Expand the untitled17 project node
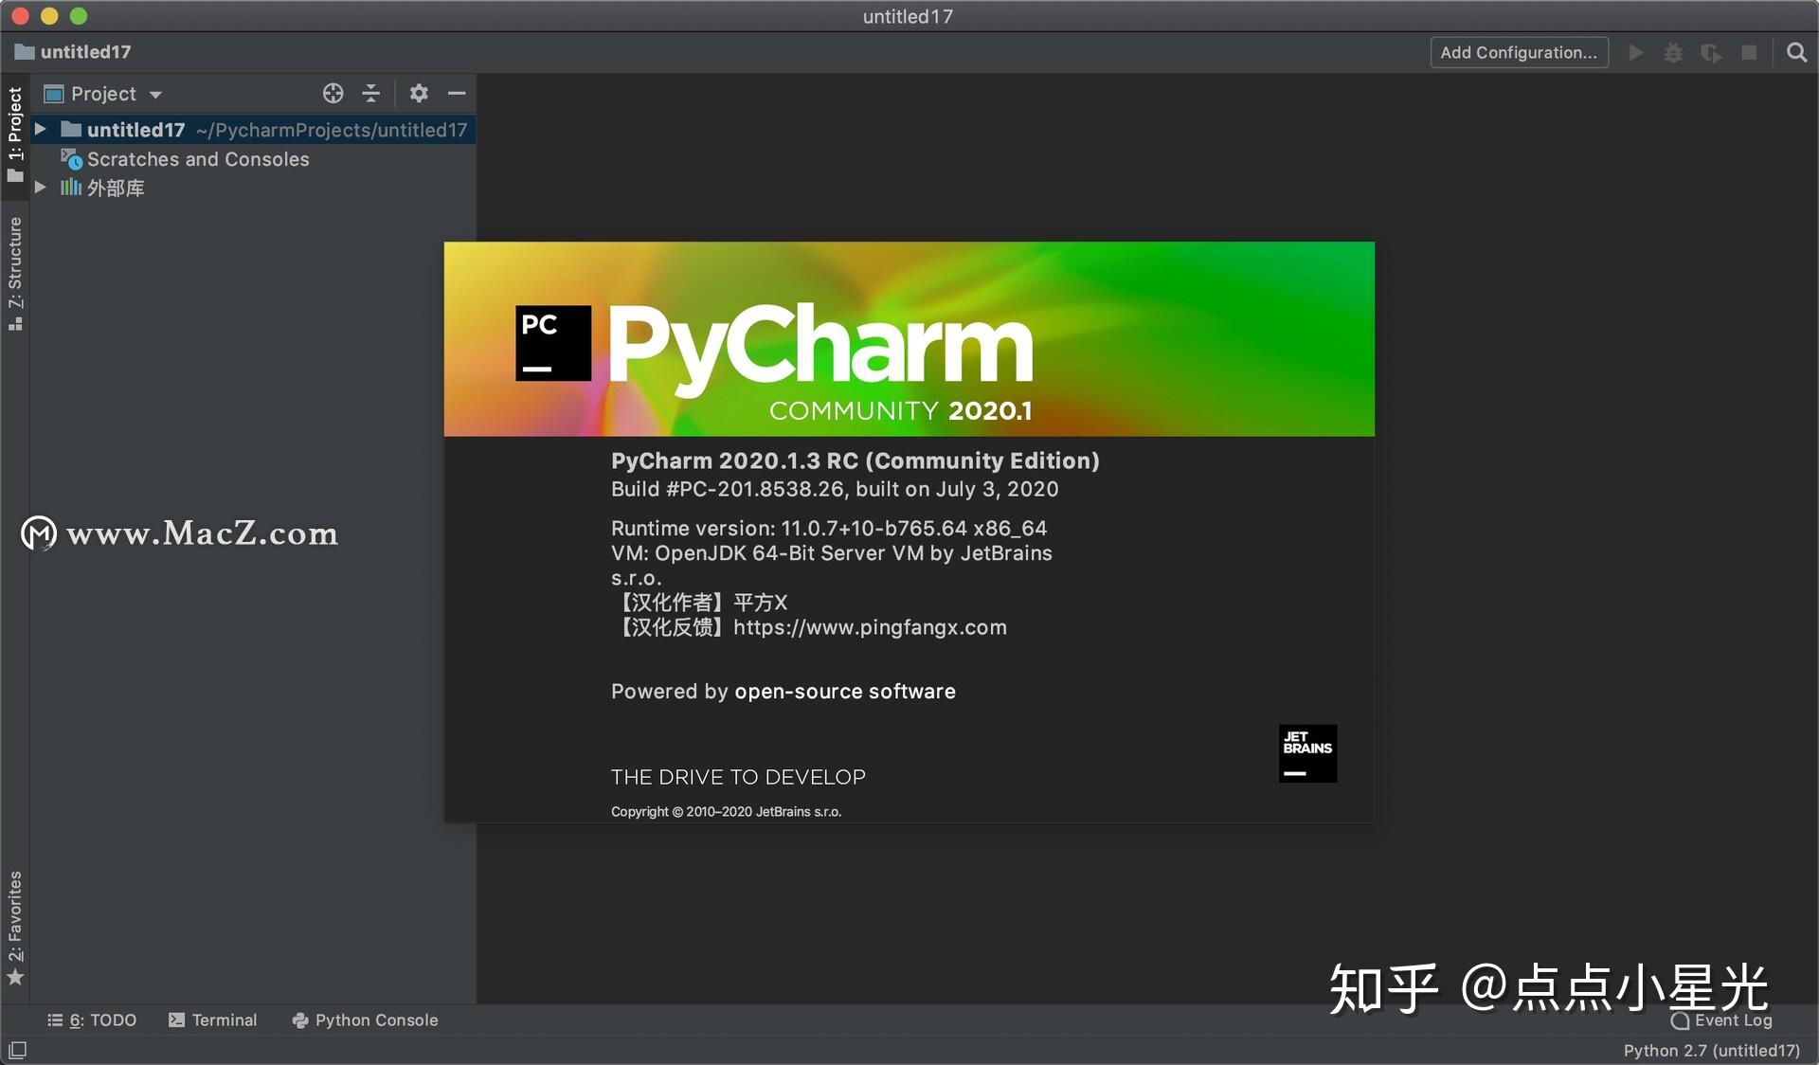The width and height of the screenshot is (1819, 1065). (x=39, y=130)
